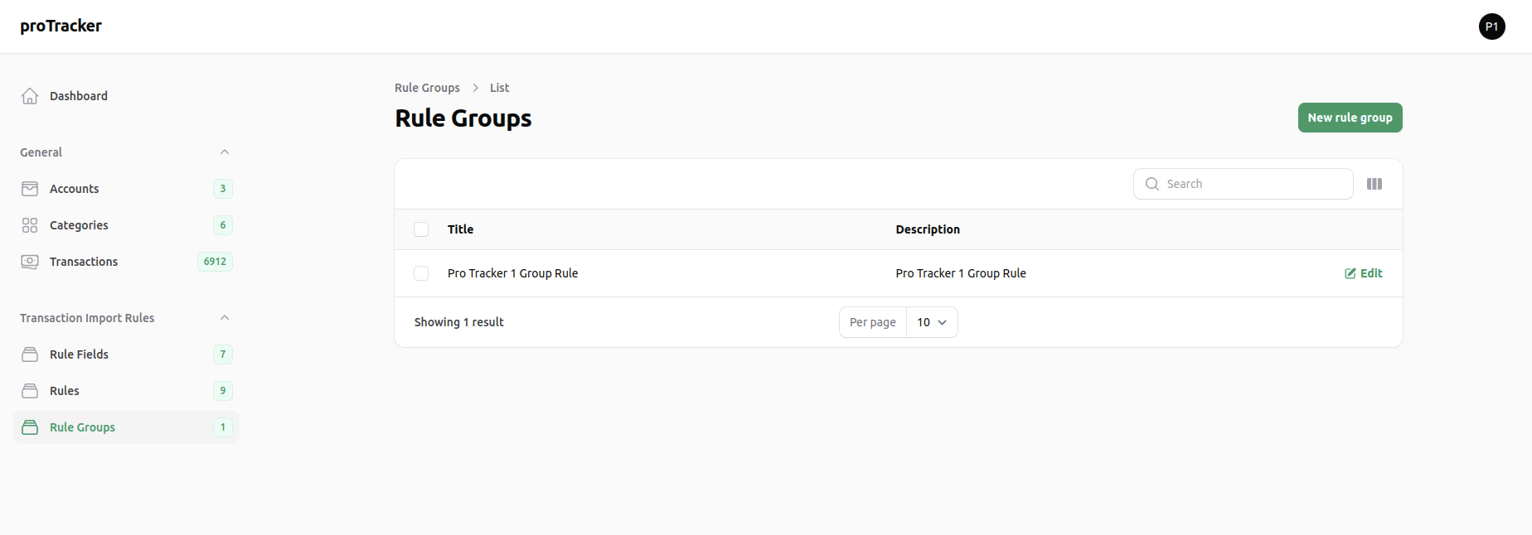Open Rule Groups in the sidebar
This screenshot has height=535, width=1532.
tap(82, 427)
